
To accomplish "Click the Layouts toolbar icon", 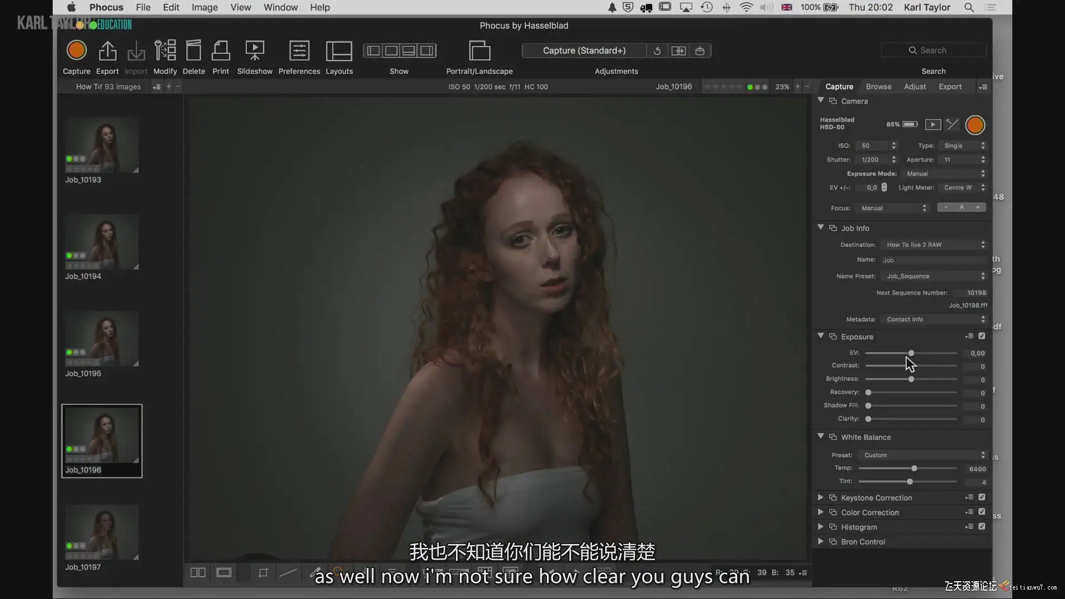I will point(339,50).
